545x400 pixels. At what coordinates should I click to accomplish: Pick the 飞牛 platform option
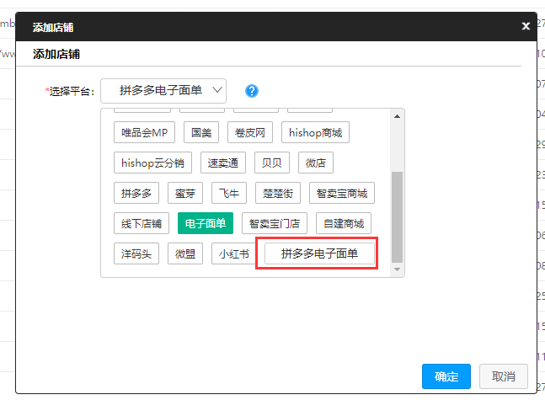tap(229, 193)
